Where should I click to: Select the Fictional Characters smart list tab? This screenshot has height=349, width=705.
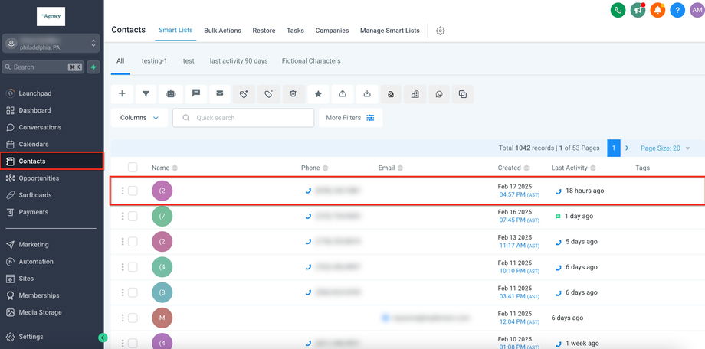pyautogui.click(x=311, y=60)
